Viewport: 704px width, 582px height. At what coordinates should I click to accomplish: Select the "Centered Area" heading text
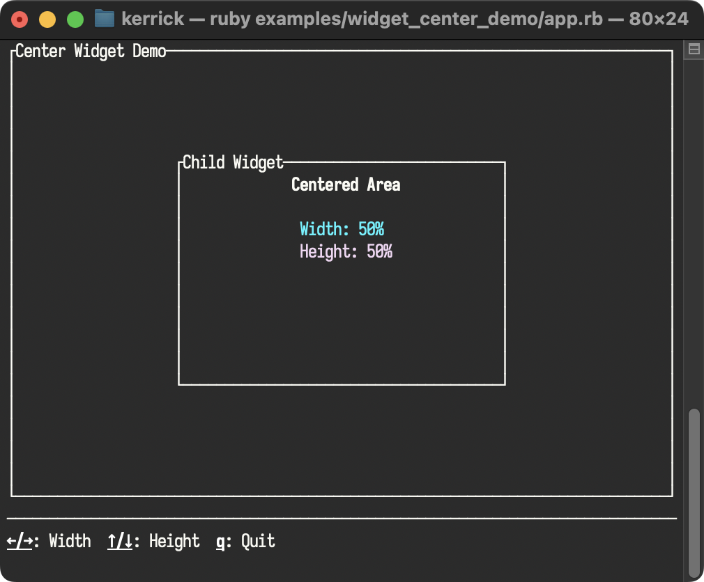point(346,184)
